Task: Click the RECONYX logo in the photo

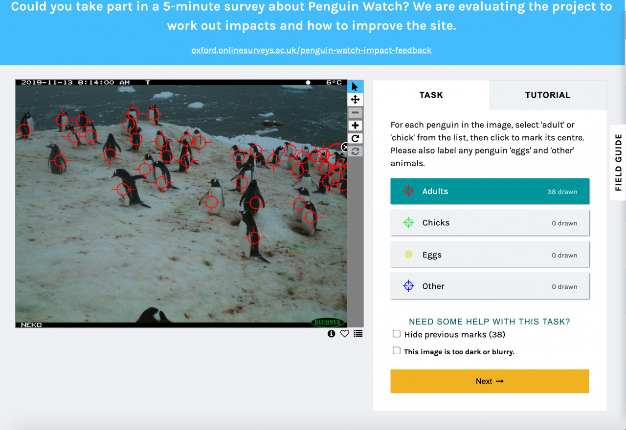Action: click(x=328, y=322)
